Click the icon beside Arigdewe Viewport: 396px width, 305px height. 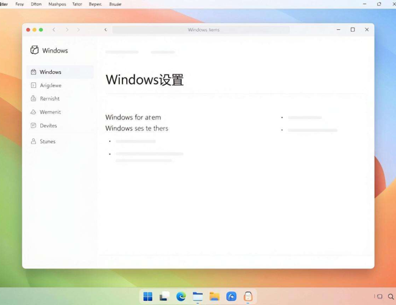click(34, 85)
